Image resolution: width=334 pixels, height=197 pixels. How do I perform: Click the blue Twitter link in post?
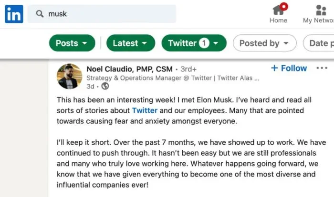point(145,111)
